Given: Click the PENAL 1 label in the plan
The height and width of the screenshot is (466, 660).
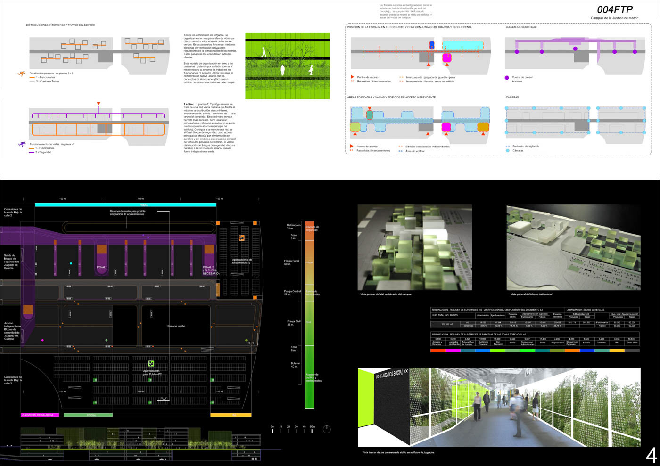Looking at the screenshot, I should pyautogui.click(x=102, y=267).
